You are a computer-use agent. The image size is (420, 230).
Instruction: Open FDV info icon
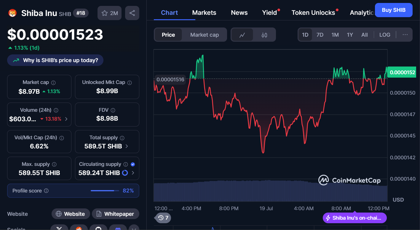point(113,110)
